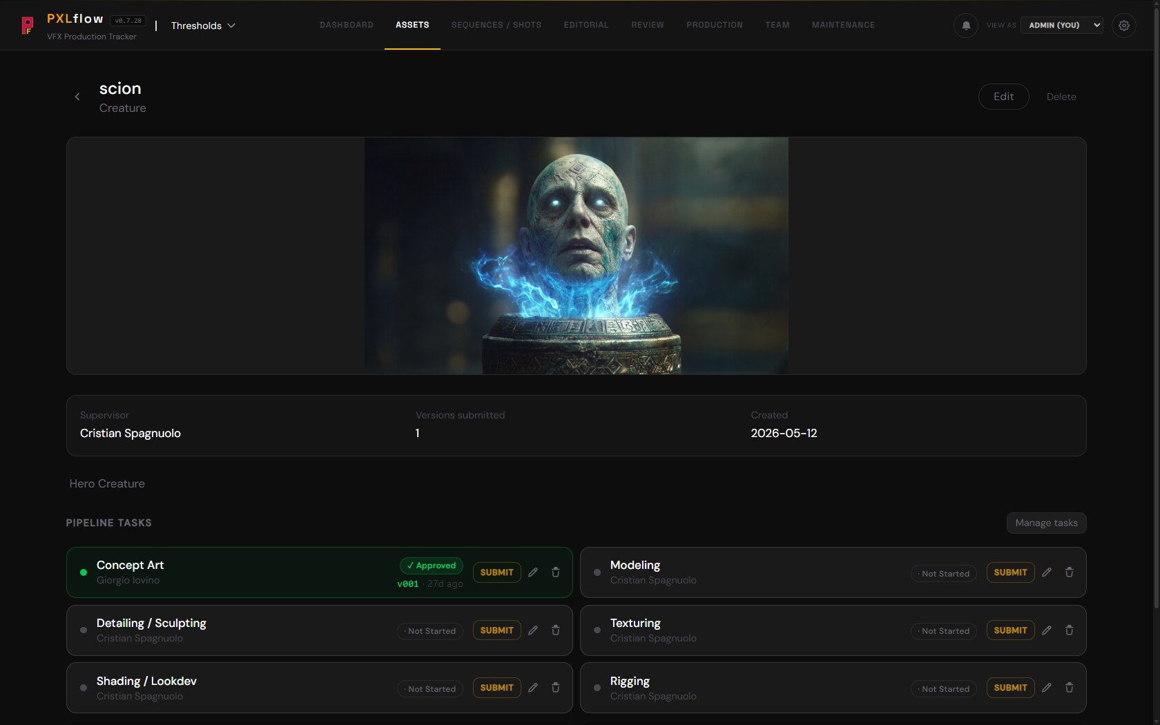Click the Modeling status dot

coord(597,572)
